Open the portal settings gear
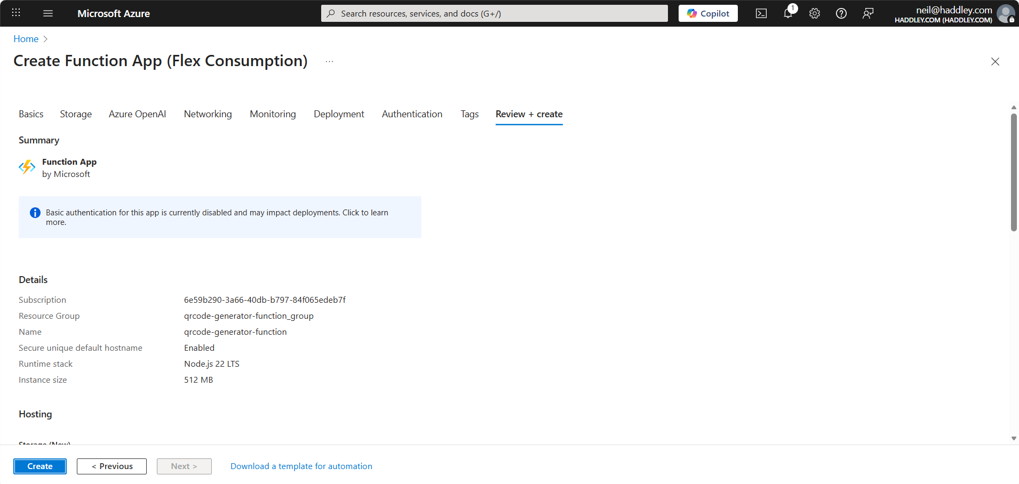The height and width of the screenshot is (484, 1019). pyautogui.click(x=815, y=13)
